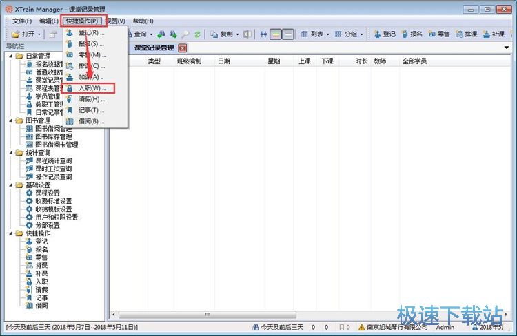The width and height of the screenshot is (517, 336).
Task: Sort by the 全部学员 column header
Action: click(455, 61)
